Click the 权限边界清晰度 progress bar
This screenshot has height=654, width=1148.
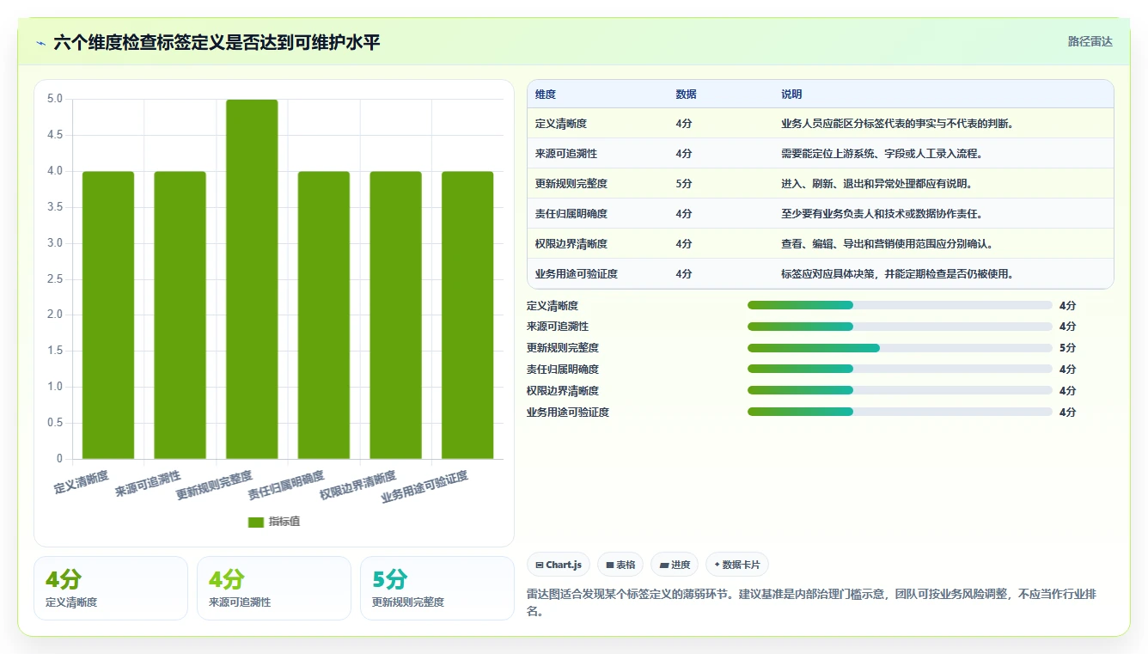coord(900,390)
